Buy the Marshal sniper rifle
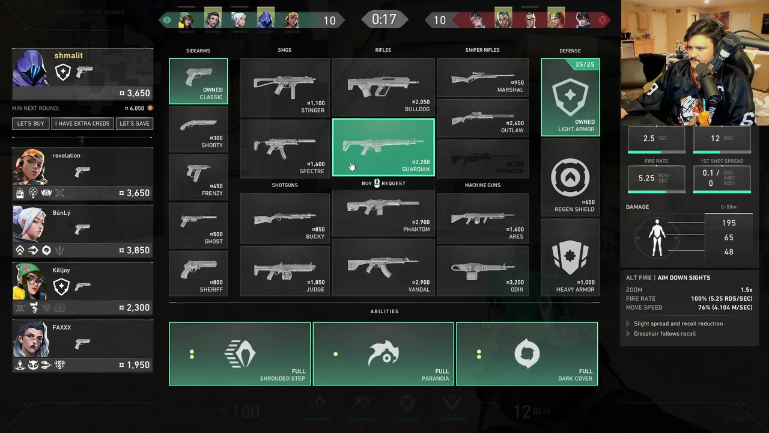 (483, 78)
